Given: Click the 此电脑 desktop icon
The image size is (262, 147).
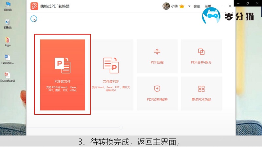Looking at the screenshot, I should pos(8,6).
